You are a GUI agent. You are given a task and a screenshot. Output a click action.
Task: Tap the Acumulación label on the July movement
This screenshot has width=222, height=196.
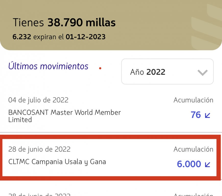[193, 100]
